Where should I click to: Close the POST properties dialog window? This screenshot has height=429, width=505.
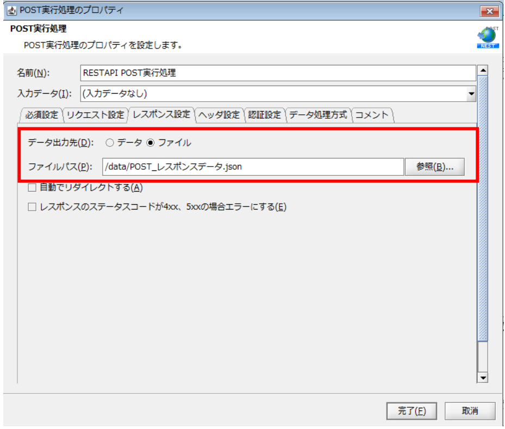point(488,11)
